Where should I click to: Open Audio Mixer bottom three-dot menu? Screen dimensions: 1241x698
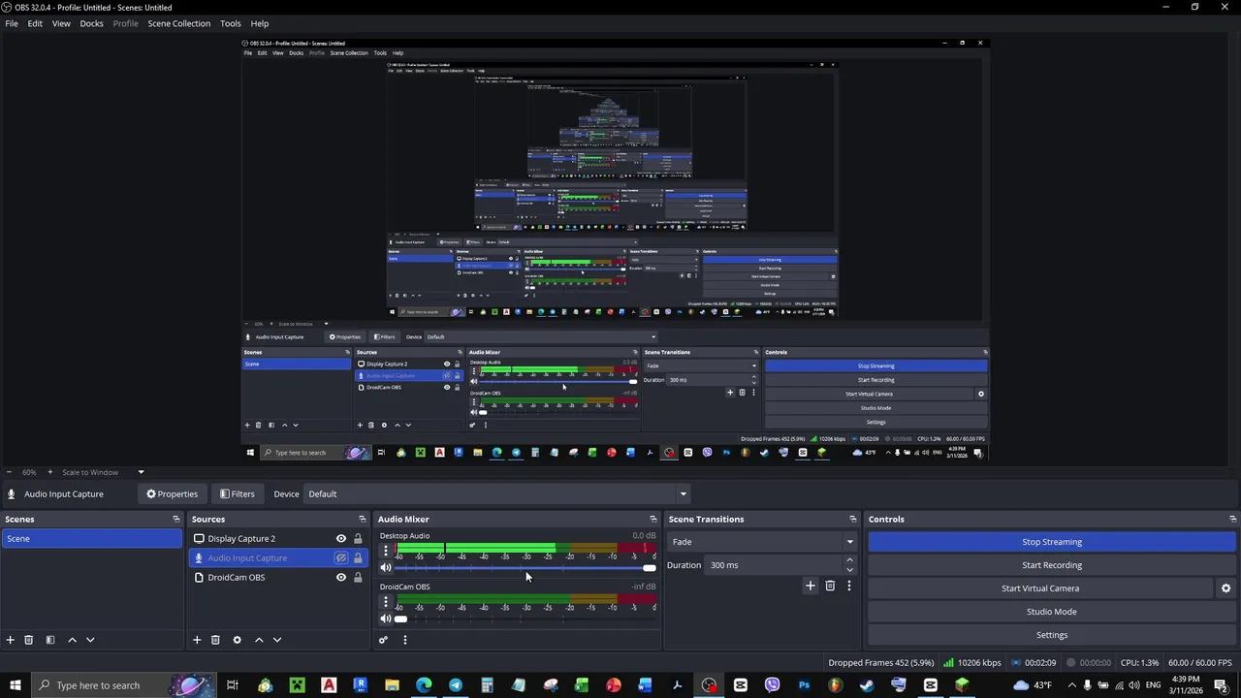[x=404, y=640]
